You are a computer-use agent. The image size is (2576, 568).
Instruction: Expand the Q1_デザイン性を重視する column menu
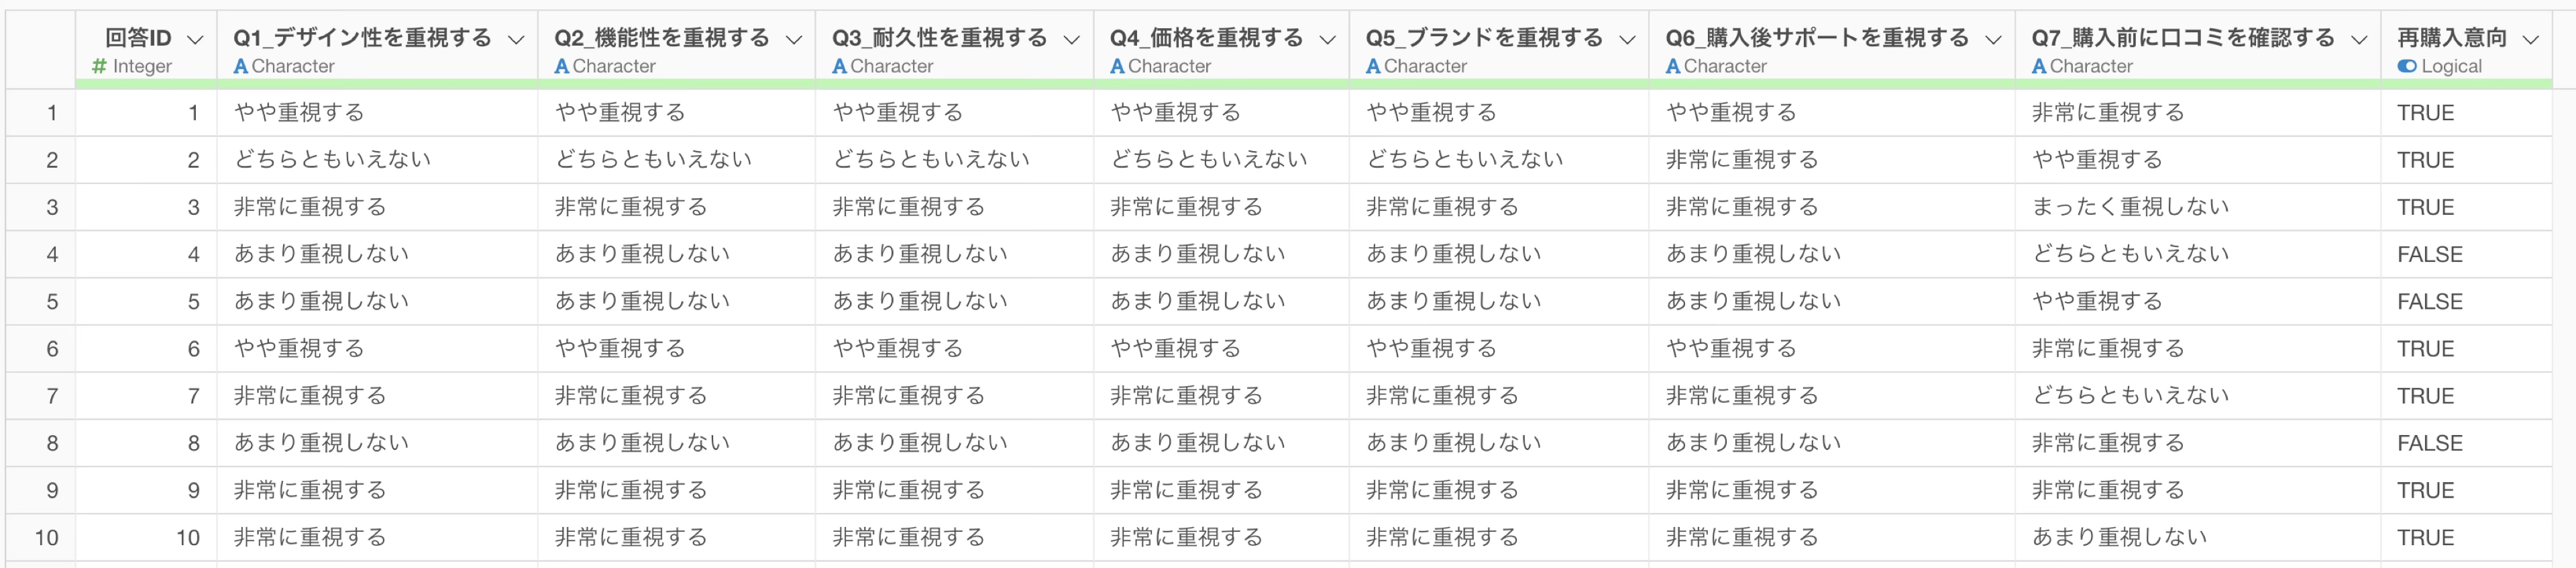click(x=516, y=39)
